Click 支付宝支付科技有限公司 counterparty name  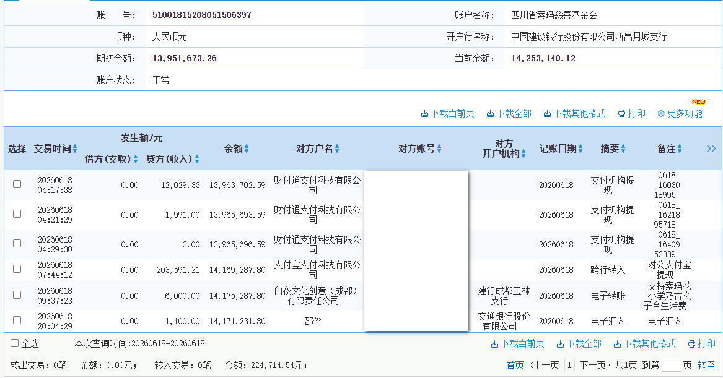click(x=317, y=270)
